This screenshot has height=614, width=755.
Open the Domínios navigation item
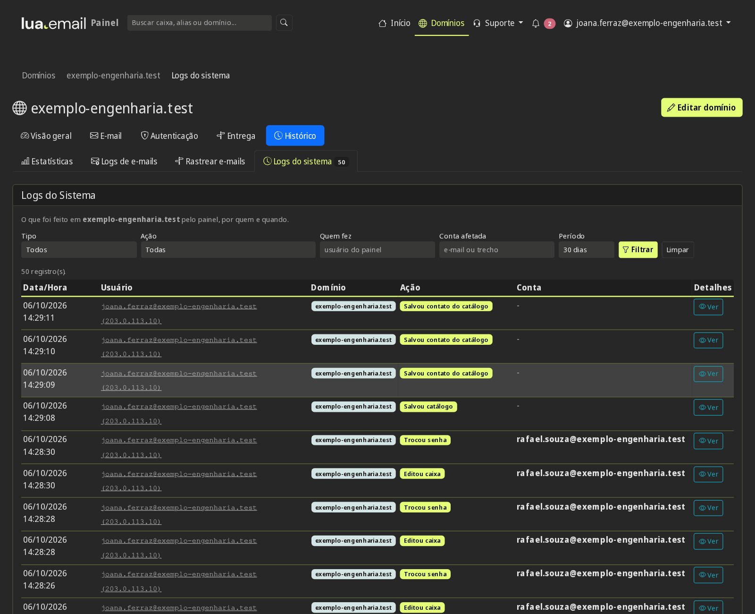coord(442,23)
